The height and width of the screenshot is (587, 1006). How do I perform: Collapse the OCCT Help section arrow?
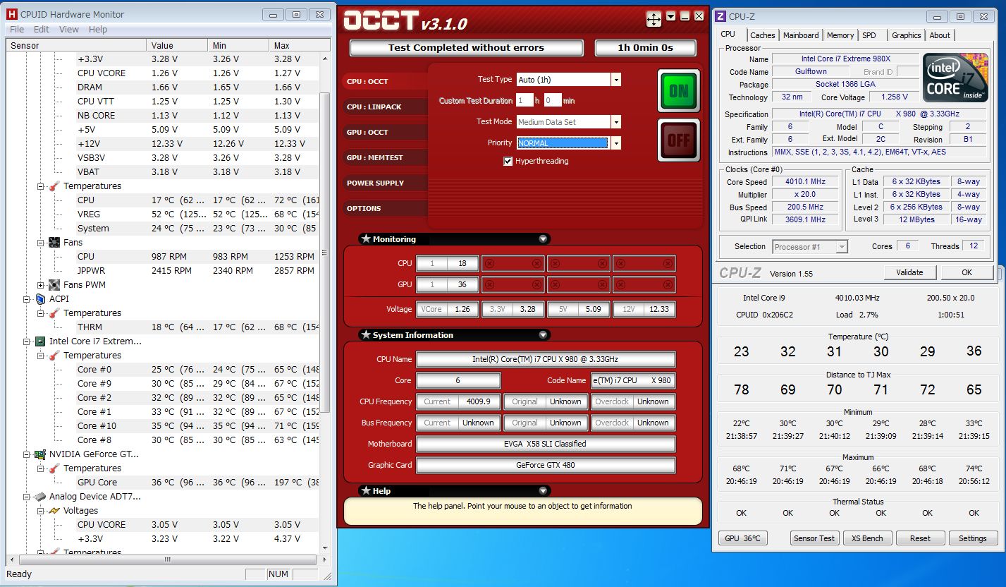543,491
